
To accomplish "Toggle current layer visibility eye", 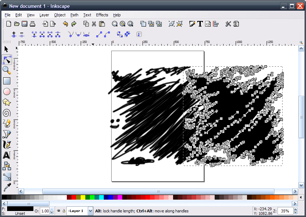I will pyautogui.click(x=59, y=211).
